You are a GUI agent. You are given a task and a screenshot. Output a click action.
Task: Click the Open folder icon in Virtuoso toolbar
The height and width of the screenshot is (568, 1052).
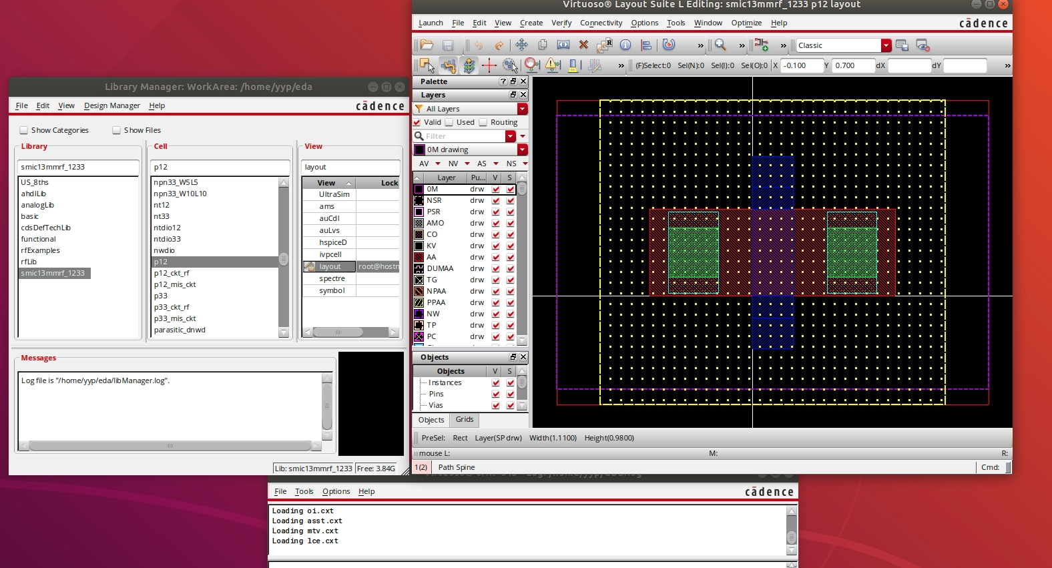pyautogui.click(x=427, y=45)
